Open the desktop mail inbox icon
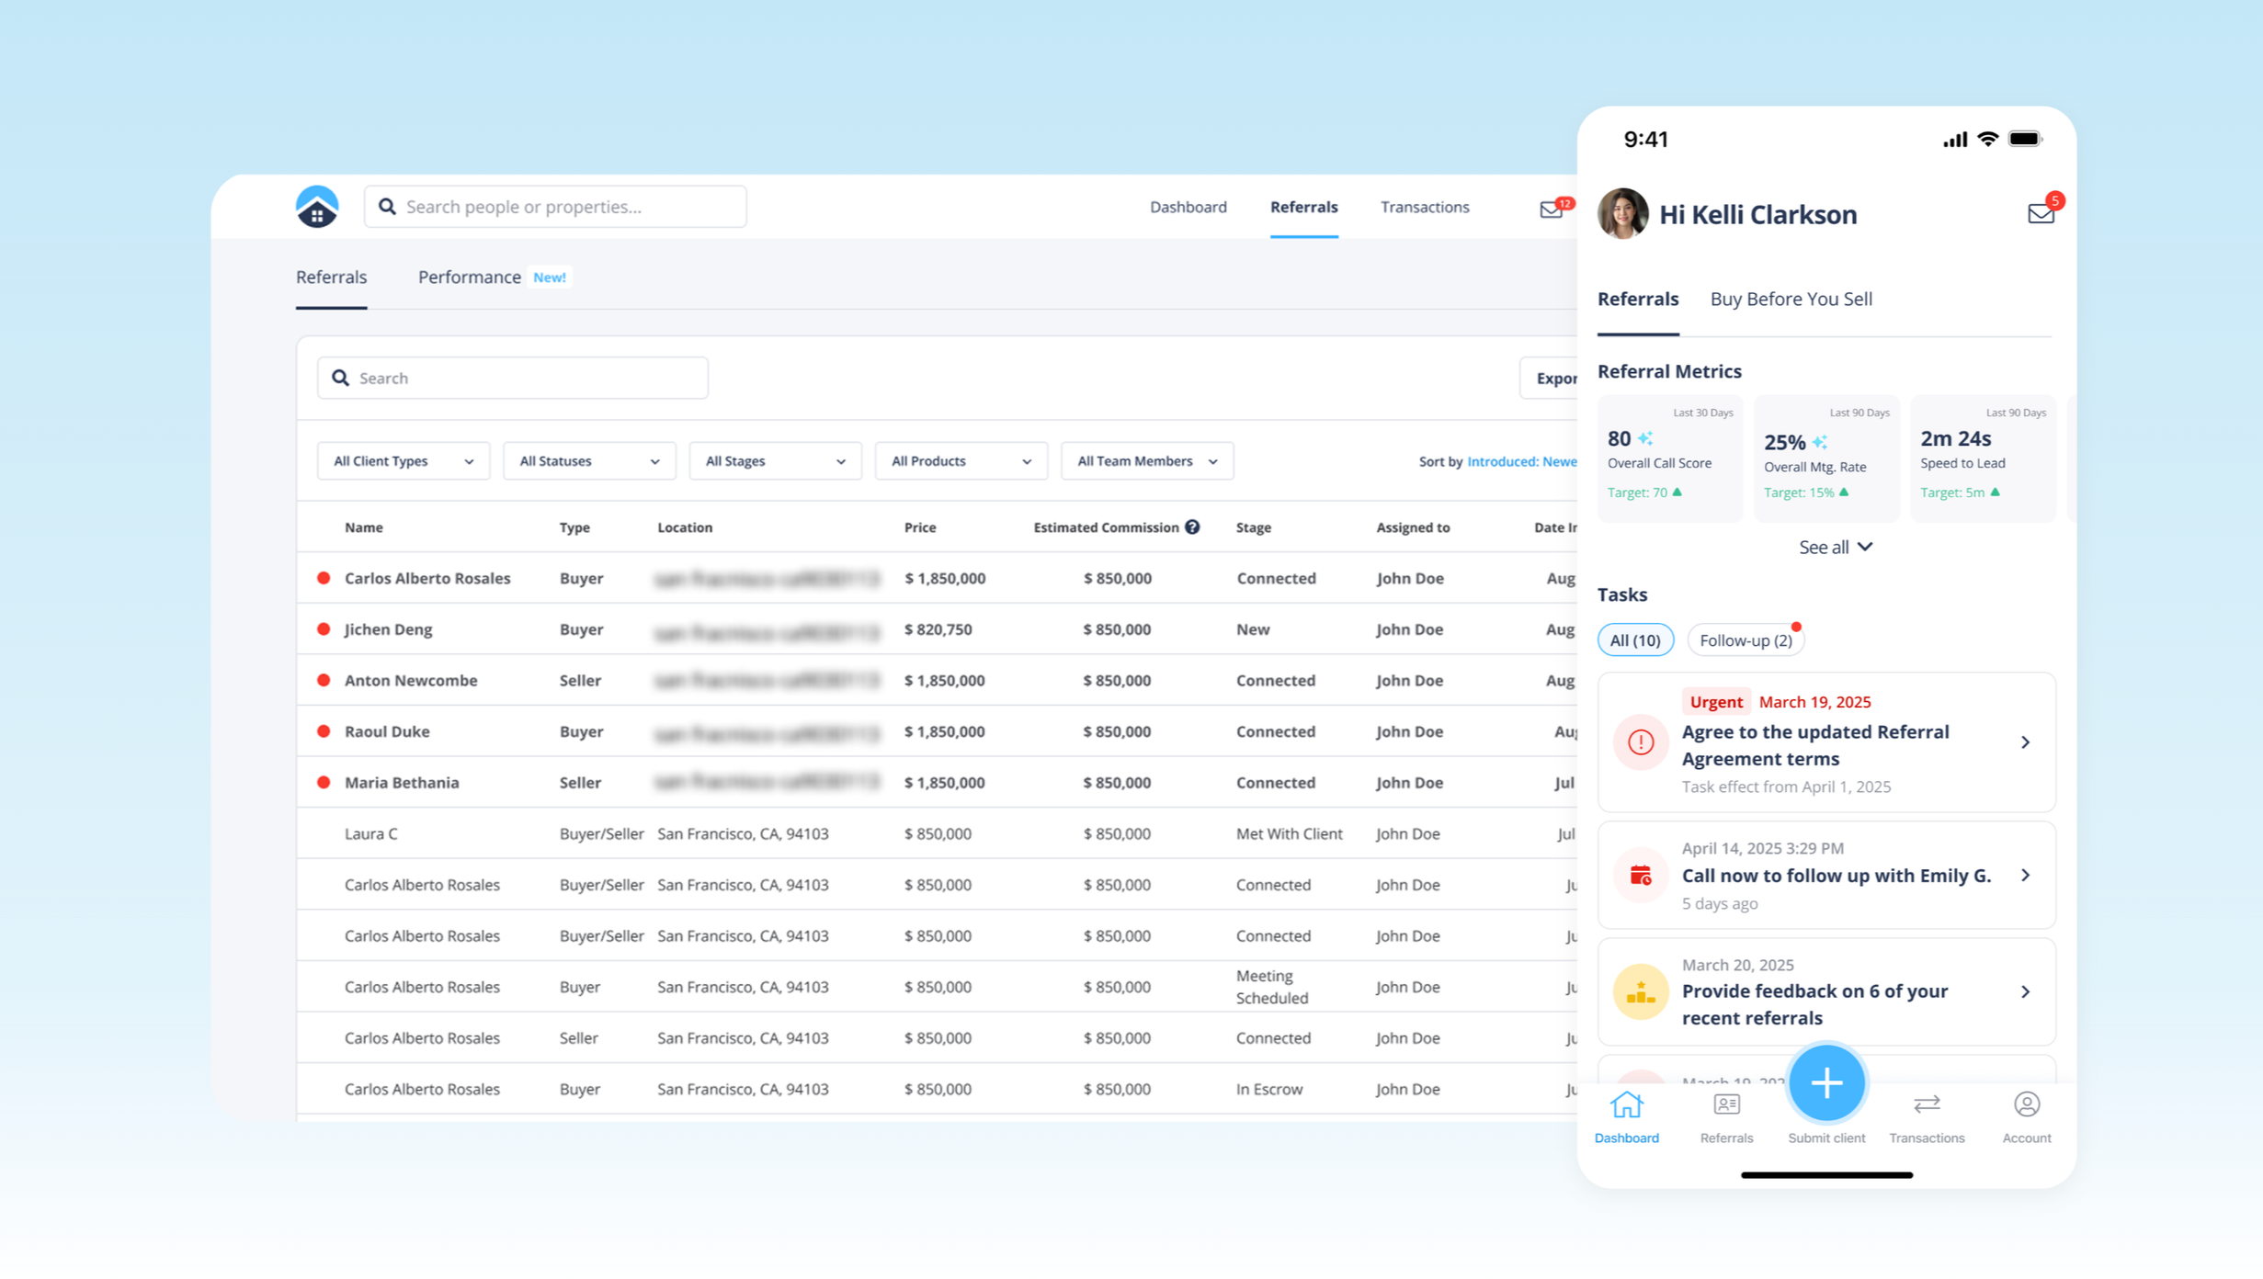This screenshot has width=2263, height=1279. tap(1552, 209)
